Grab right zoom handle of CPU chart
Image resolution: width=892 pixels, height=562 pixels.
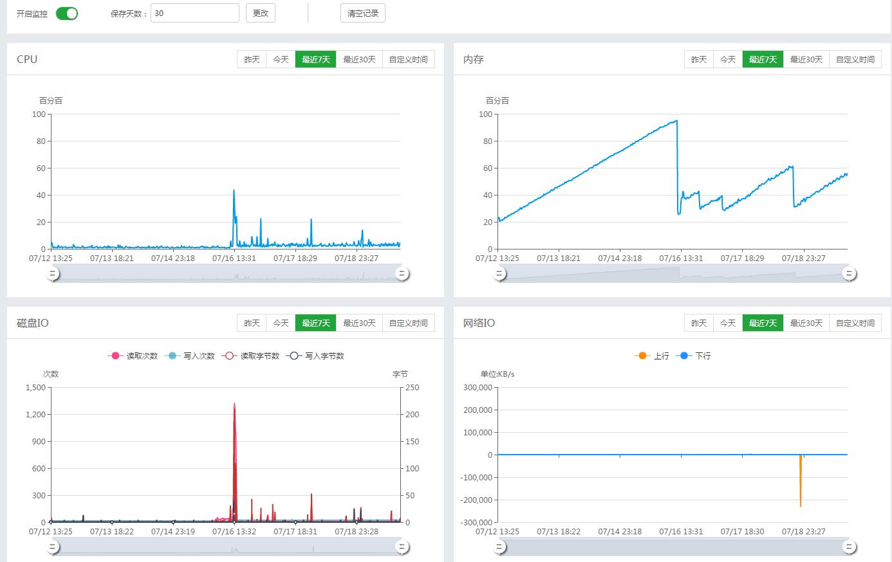[x=402, y=274]
